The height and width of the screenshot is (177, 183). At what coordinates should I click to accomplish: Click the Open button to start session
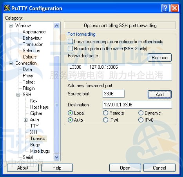125,168
